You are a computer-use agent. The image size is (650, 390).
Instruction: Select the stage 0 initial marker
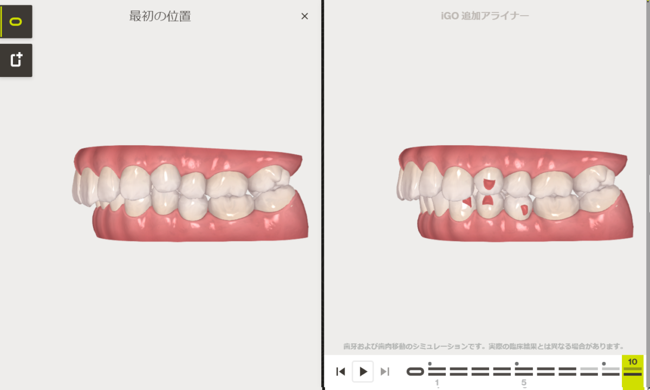pyautogui.click(x=415, y=372)
